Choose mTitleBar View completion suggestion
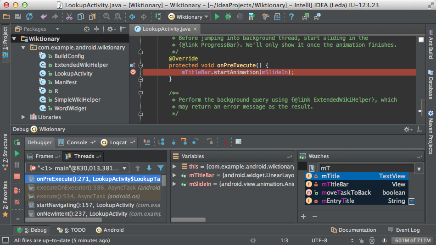 tap(357, 184)
